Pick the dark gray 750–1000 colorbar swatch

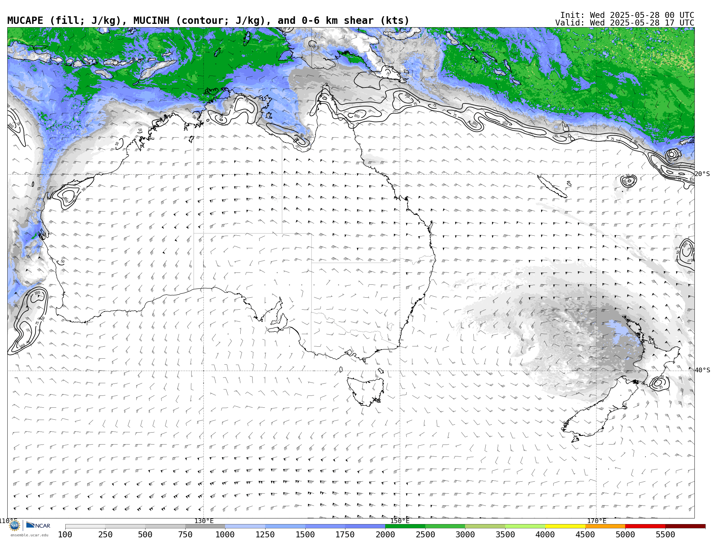[205, 526]
